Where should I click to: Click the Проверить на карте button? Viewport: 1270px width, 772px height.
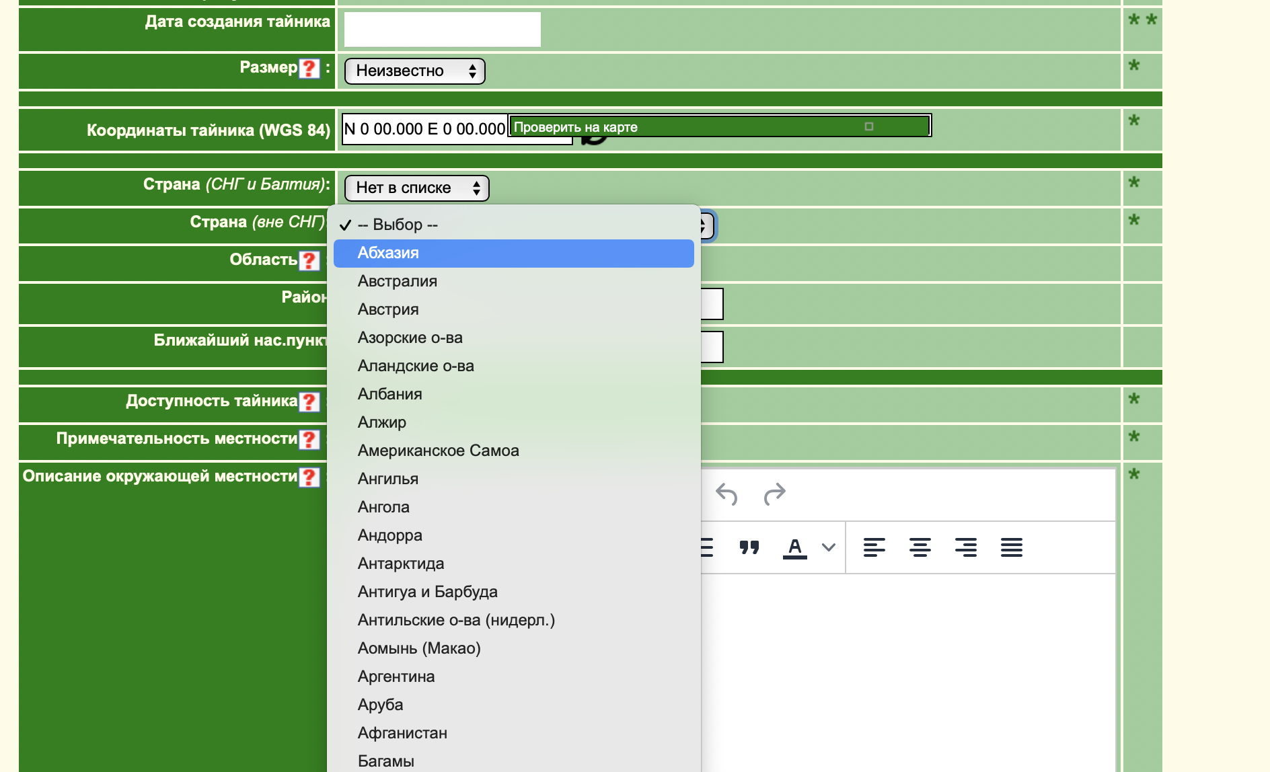(719, 126)
